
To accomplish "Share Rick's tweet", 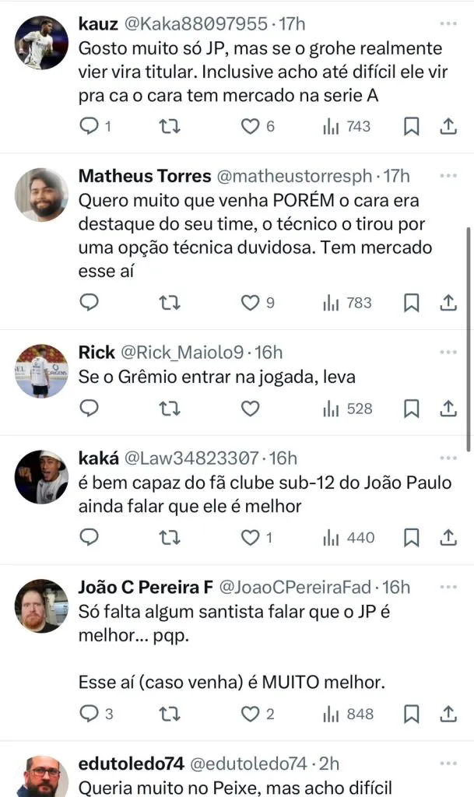I will click(x=448, y=409).
